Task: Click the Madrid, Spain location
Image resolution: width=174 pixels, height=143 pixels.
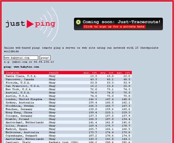Action: click(x=16, y=129)
